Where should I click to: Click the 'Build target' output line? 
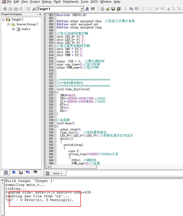coord(29,181)
